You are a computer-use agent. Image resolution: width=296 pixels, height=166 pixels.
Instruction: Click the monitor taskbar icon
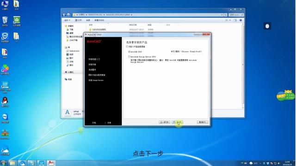point(41,163)
